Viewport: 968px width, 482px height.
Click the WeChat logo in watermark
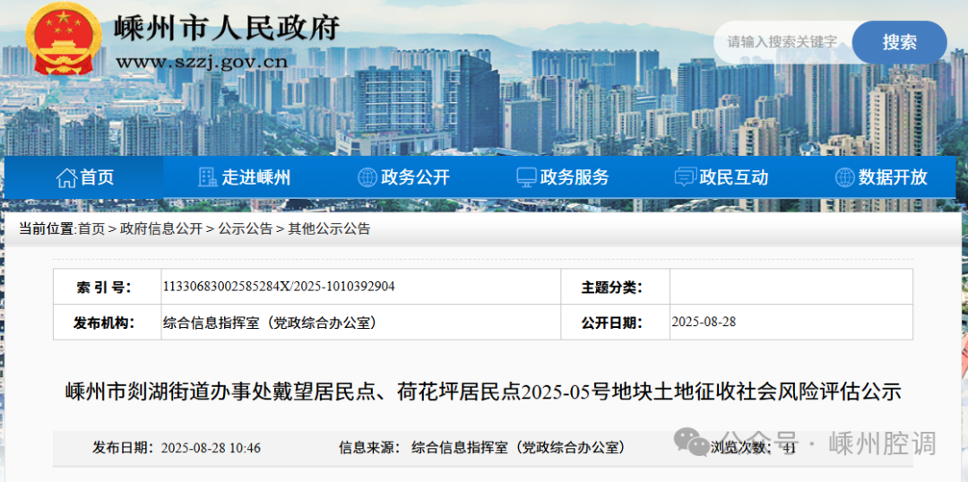(x=691, y=441)
